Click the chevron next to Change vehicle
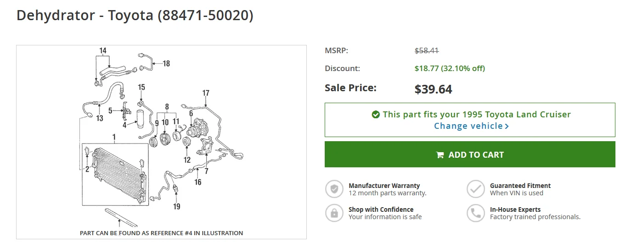The width and height of the screenshot is (626, 248). pyautogui.click(x=507, y=126)
